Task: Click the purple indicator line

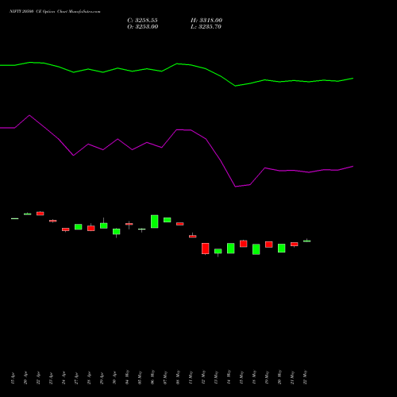Action: pos(176,129)
